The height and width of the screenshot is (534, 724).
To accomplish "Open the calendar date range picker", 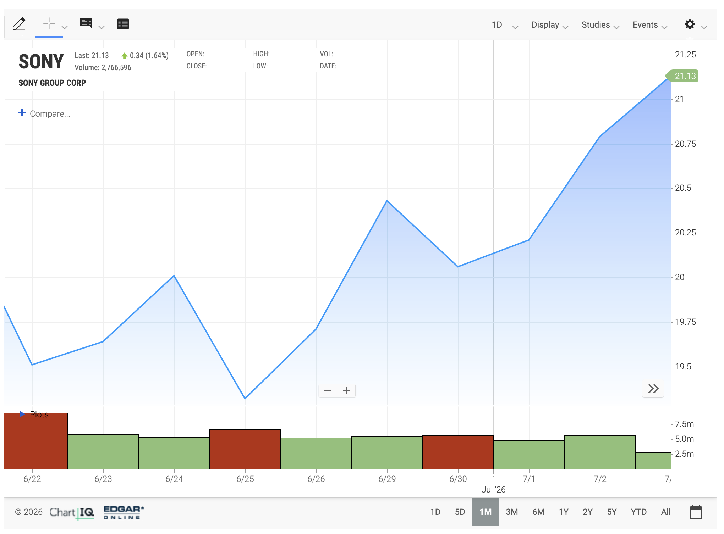I will [696, 512].
